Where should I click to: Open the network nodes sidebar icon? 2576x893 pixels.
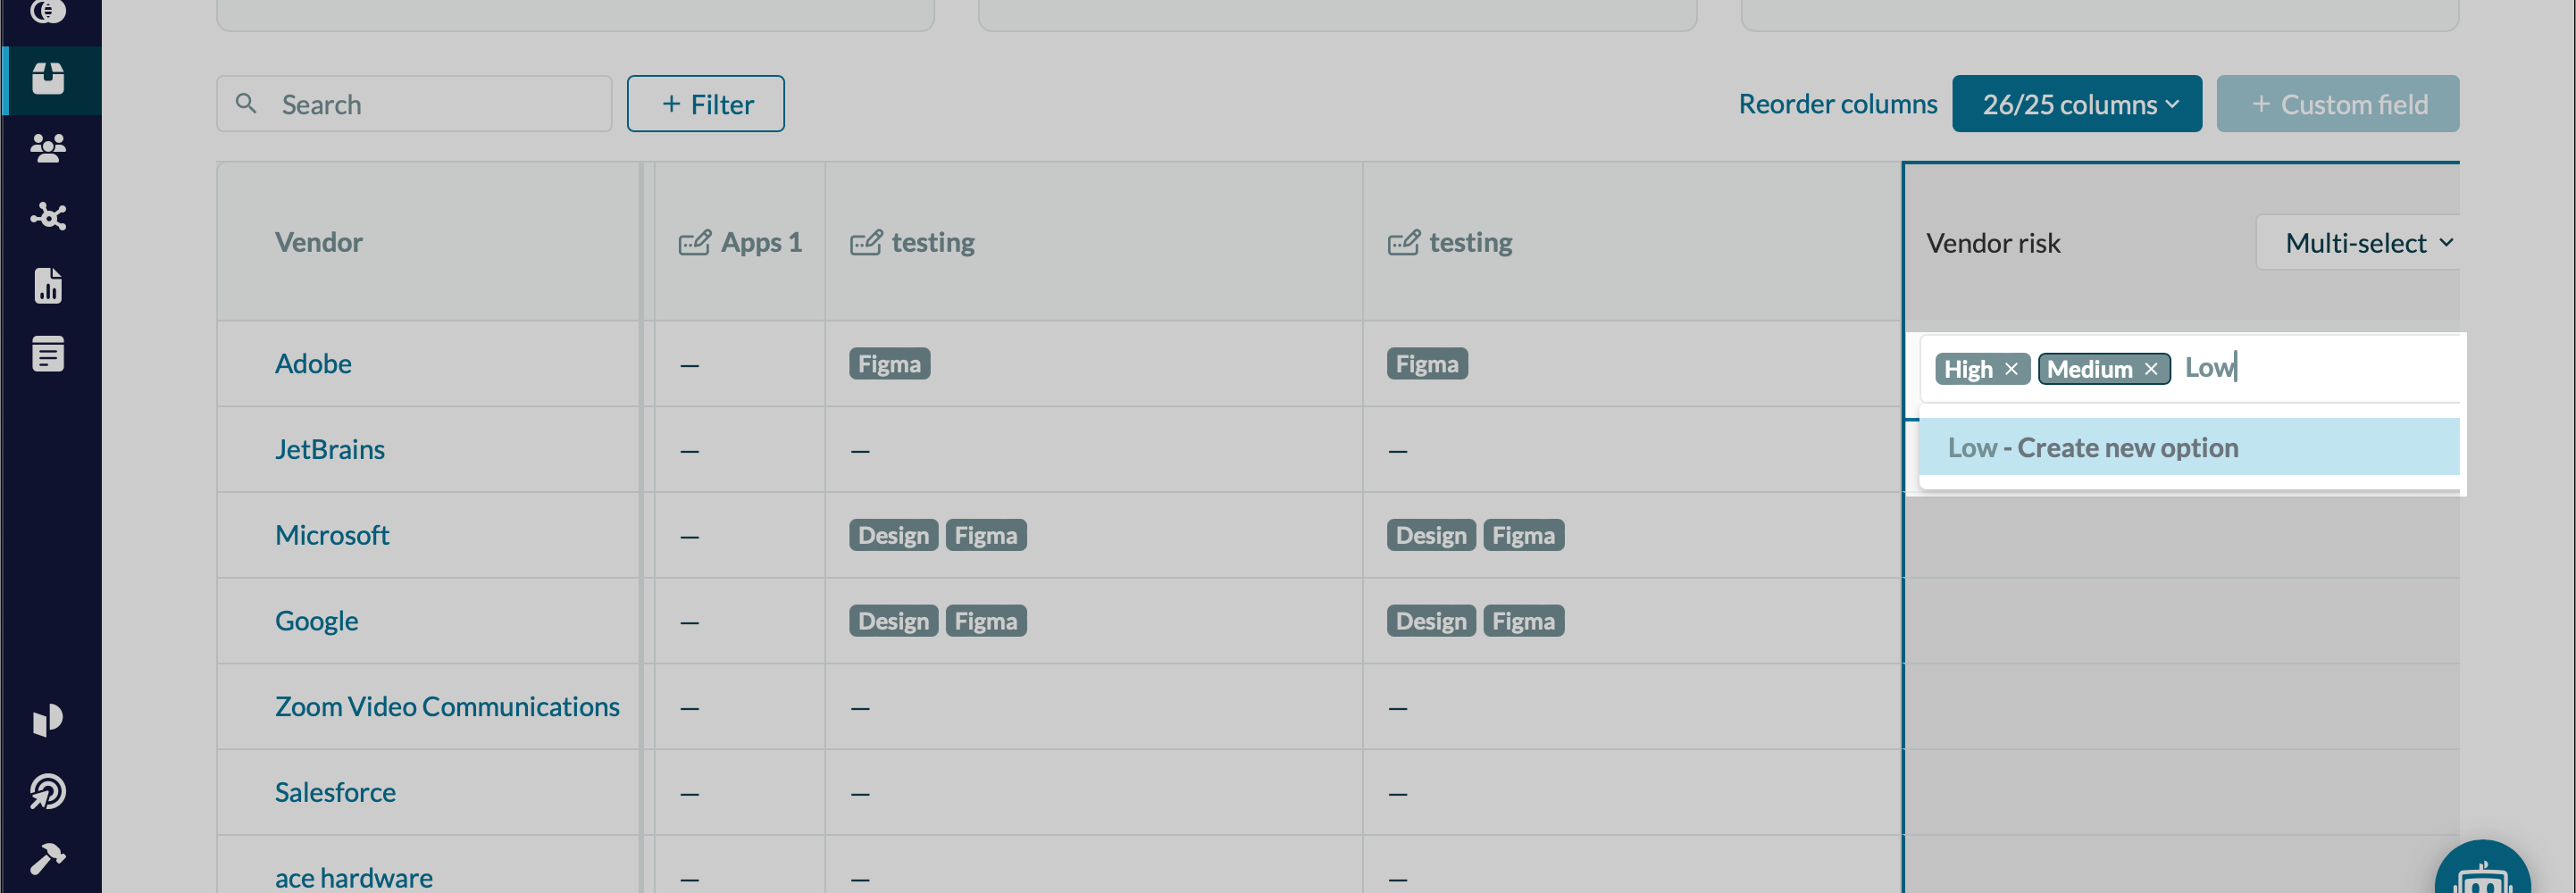48,216
